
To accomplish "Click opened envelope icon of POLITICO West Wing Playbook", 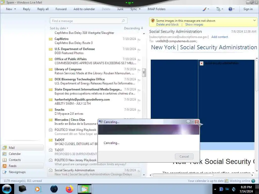I will [x=51, y=130].
